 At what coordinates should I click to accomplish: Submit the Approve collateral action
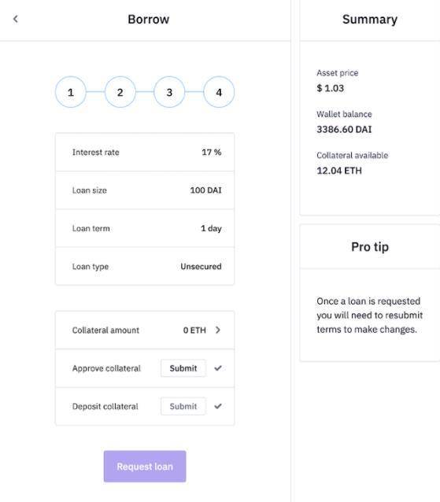[183, 368]
